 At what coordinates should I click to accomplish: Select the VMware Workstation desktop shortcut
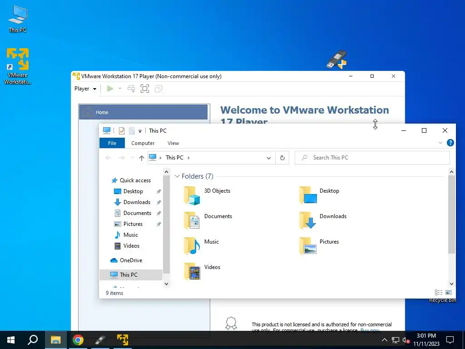[18, 66]
